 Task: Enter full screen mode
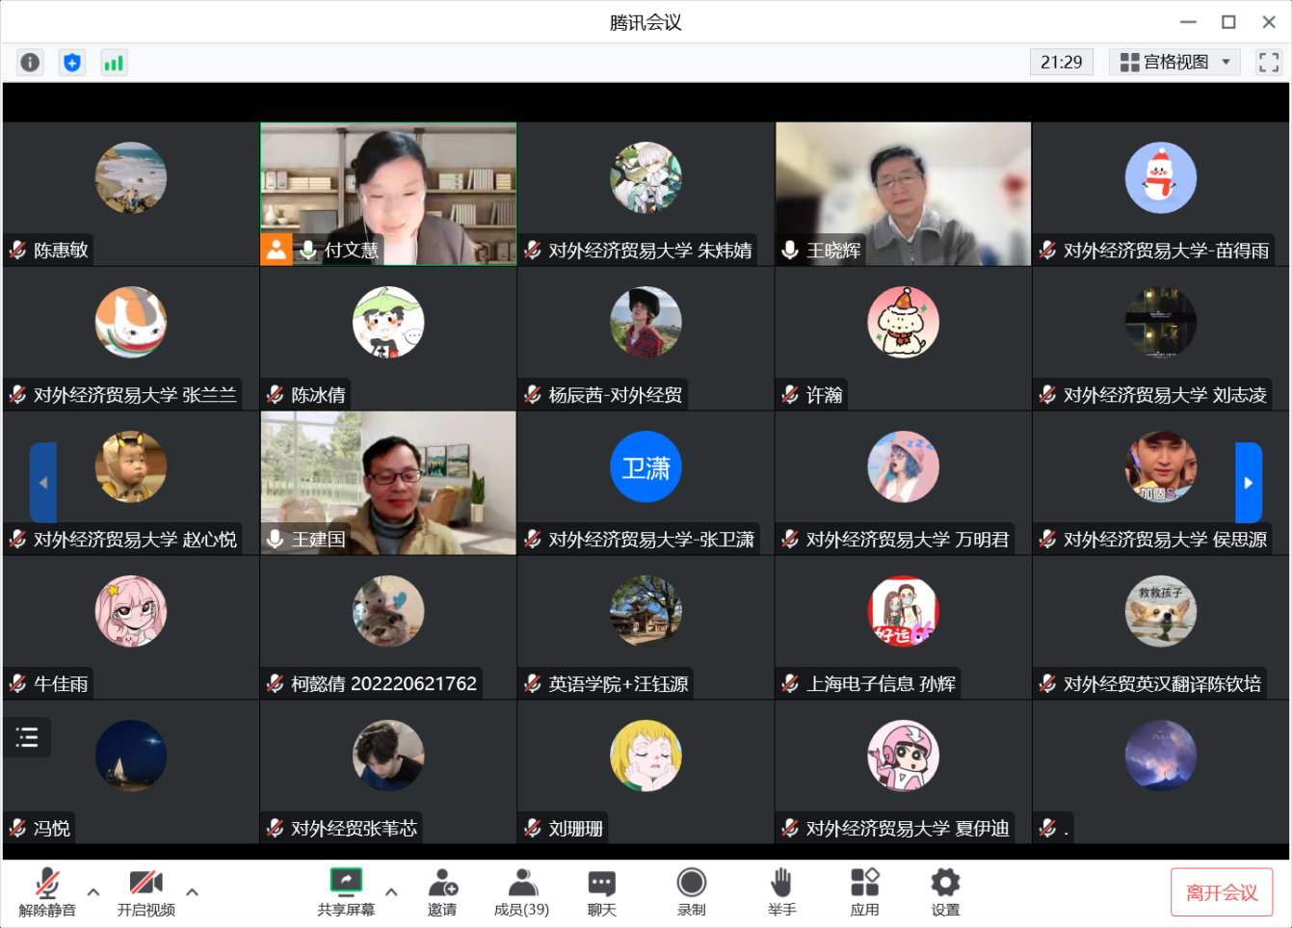pos(1268,63)
